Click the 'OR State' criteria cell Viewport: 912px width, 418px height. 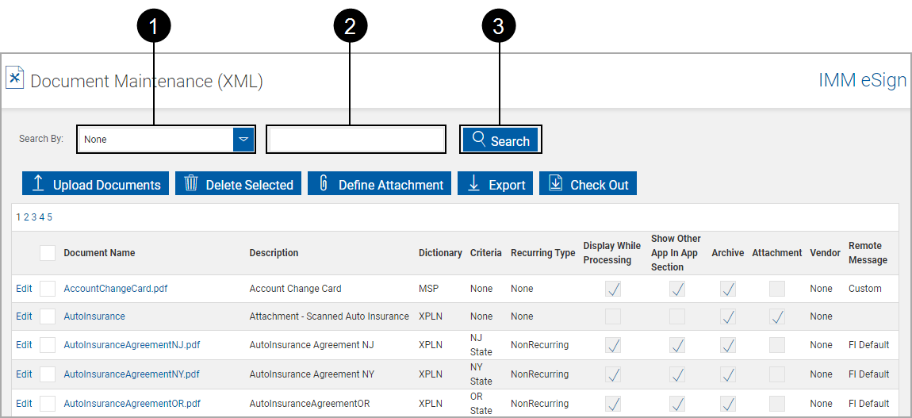pyautogui.click(x=481, y=403)
